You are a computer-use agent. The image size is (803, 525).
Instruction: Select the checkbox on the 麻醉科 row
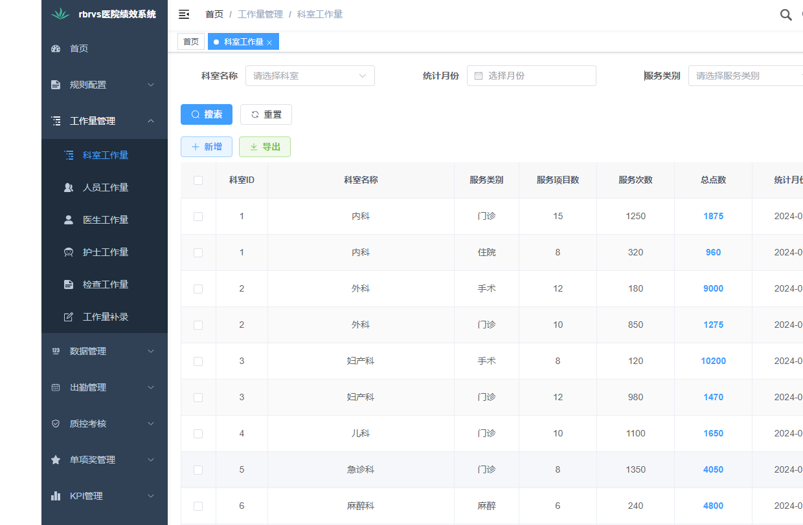pyautogui.click(x=198, y=506)
